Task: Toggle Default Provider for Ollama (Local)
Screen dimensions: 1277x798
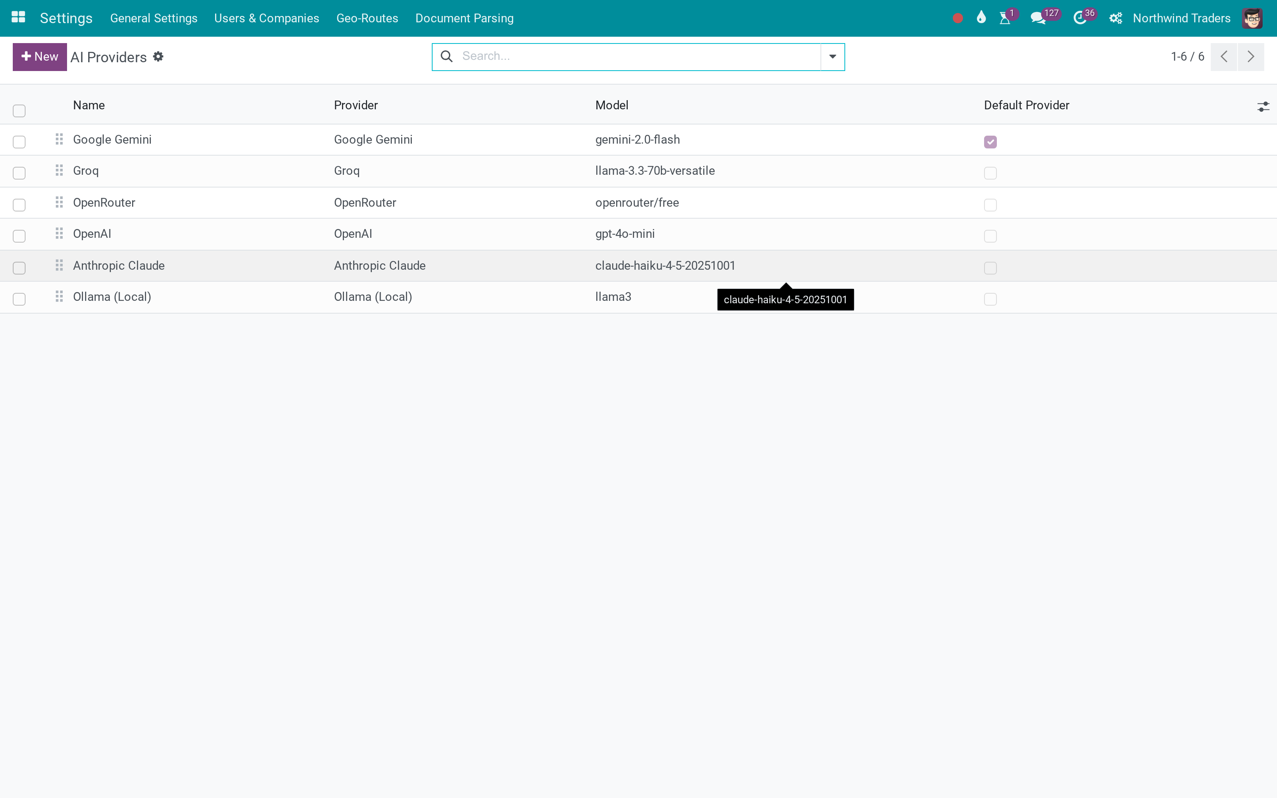Action: point(990,299)
